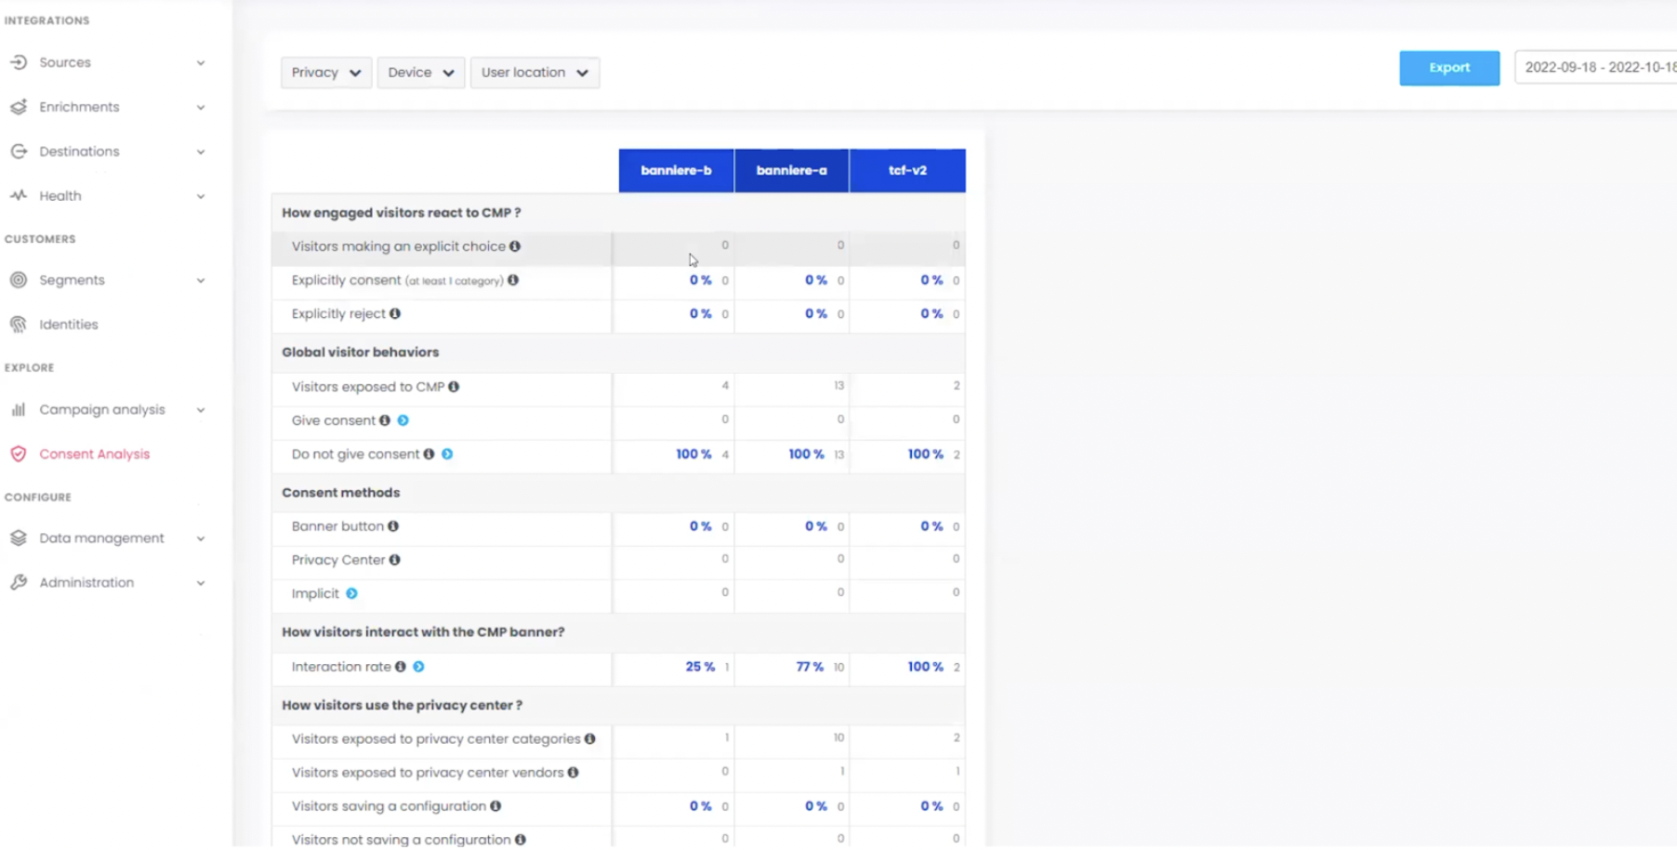
Task: Click info icon beside Explicitly consent
Action: coord(513,280)
